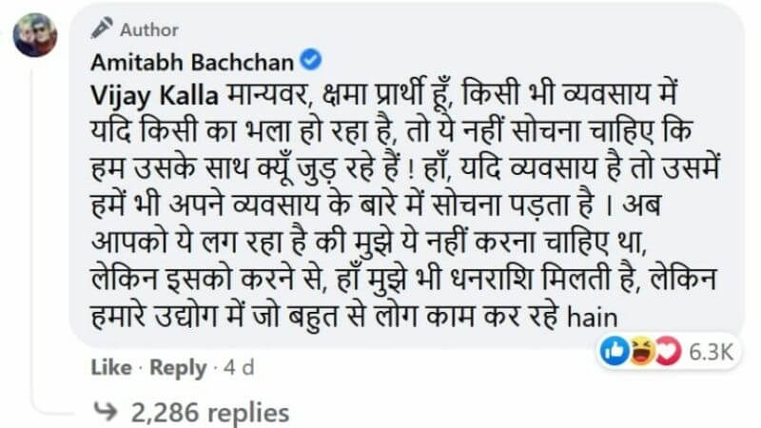Click the thumbs-up Like reaction icon
761x428 pixels.
[613, 351]
